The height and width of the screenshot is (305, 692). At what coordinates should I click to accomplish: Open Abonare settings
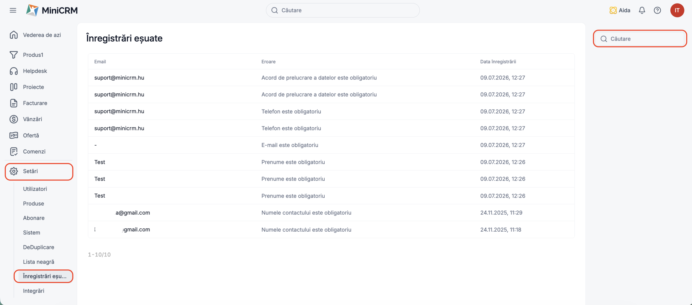tap(34, 218)
